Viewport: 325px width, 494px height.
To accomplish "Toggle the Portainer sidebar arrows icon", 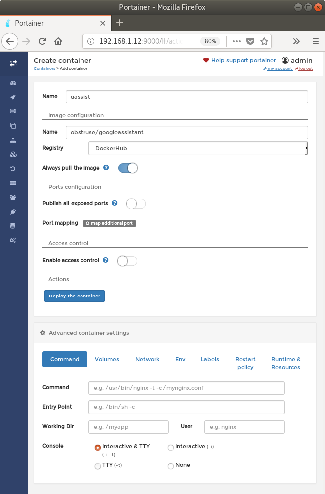I will [13, 63].
